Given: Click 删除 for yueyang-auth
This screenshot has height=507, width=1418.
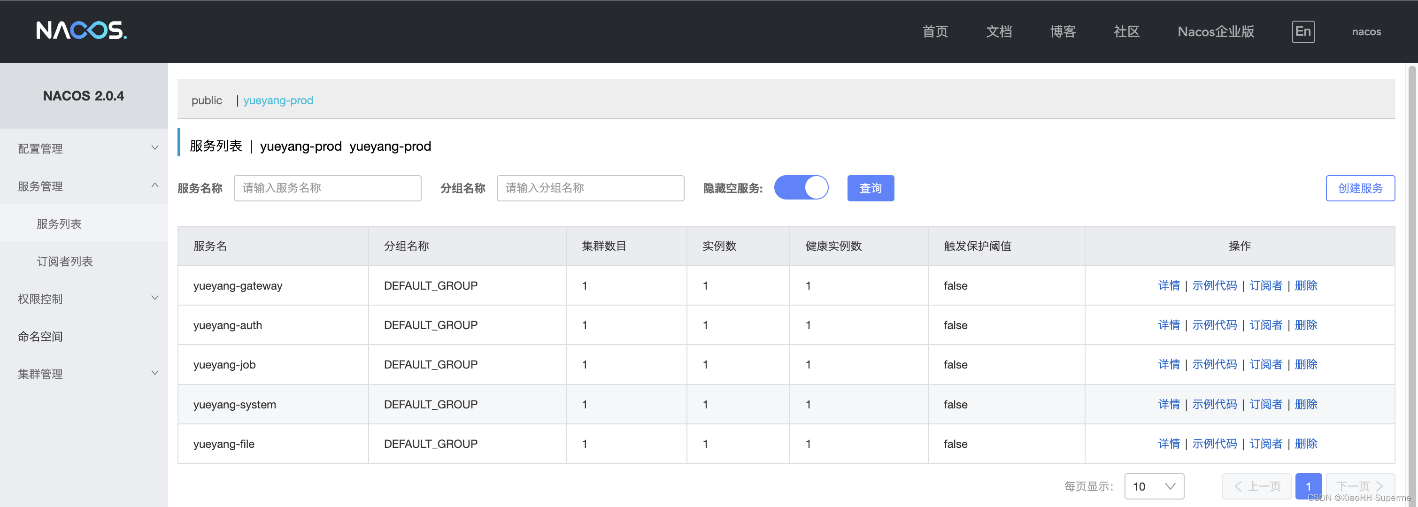Looking at the screenshot, I should [x=1305, y=325].
